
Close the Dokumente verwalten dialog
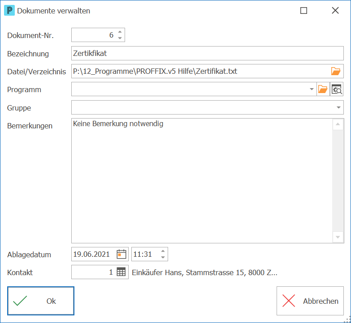[x=335, y=10]
